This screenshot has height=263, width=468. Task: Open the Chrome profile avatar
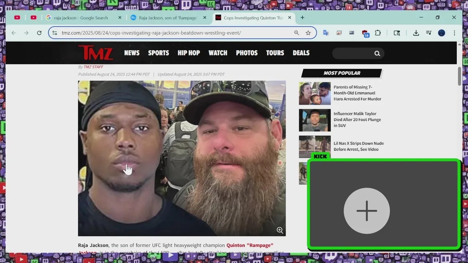click(442, 33)
